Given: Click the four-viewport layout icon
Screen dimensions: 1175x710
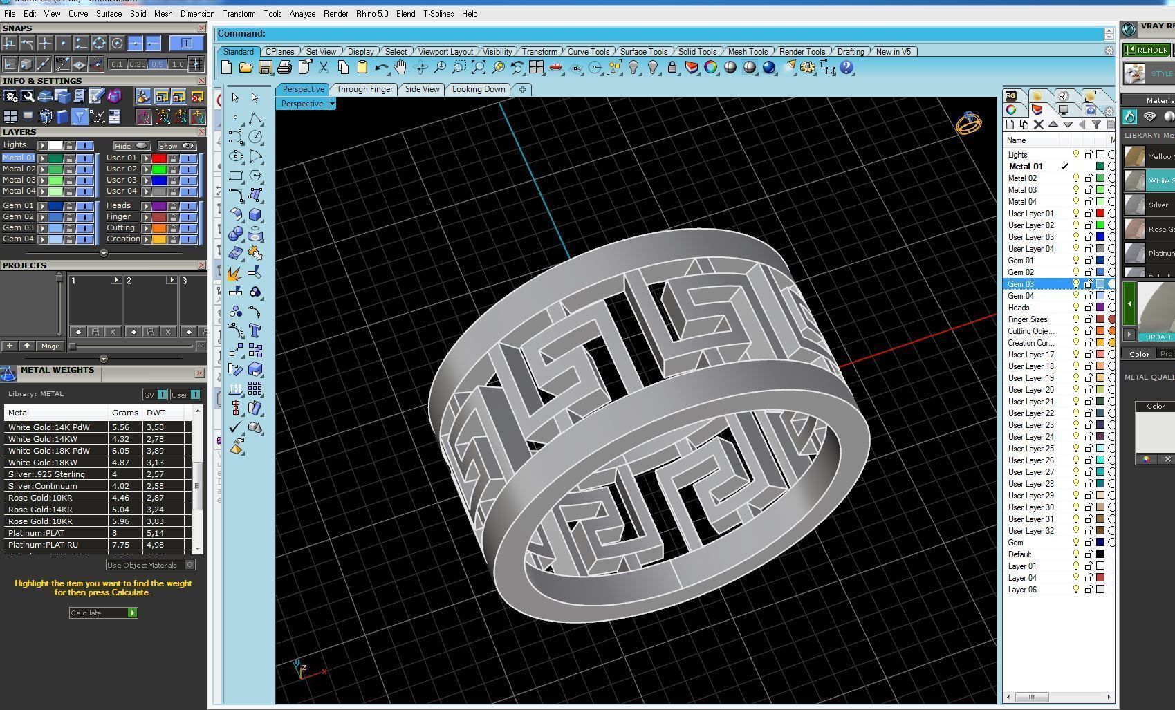Looking at the screenshot, I should point(536,68).
